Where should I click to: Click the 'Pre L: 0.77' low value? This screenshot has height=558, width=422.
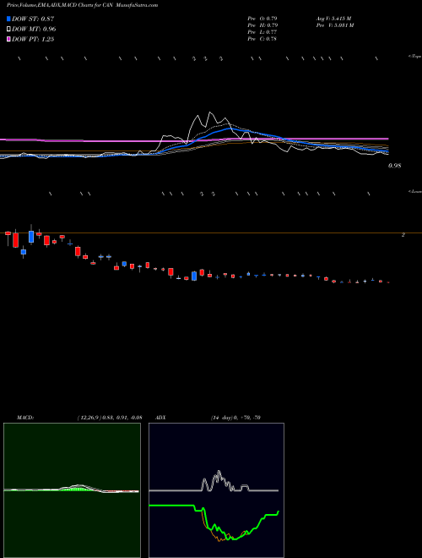click(262, 32)
